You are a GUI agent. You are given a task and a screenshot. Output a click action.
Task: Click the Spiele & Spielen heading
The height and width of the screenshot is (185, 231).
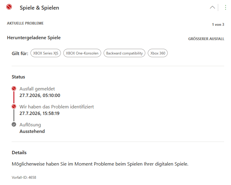(x=39, y=8)
